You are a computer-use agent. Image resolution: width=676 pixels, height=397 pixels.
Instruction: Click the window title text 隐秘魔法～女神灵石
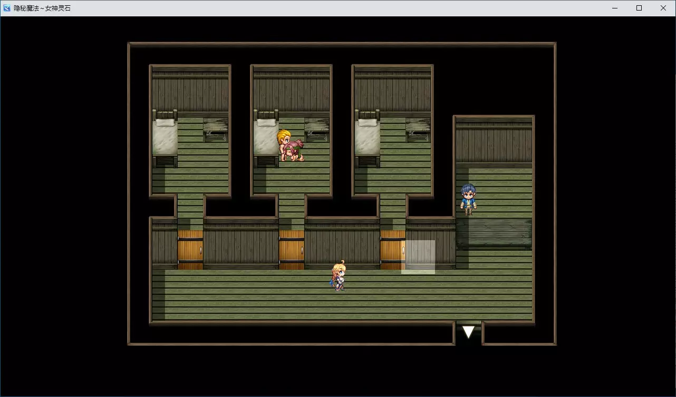click(42, 8)
